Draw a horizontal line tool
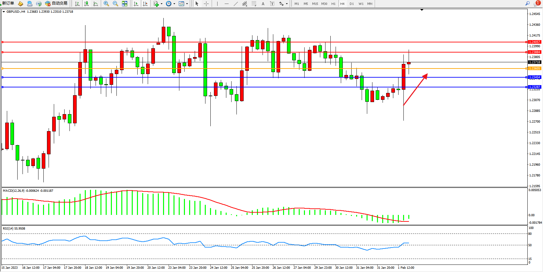 tap(227, 4)
